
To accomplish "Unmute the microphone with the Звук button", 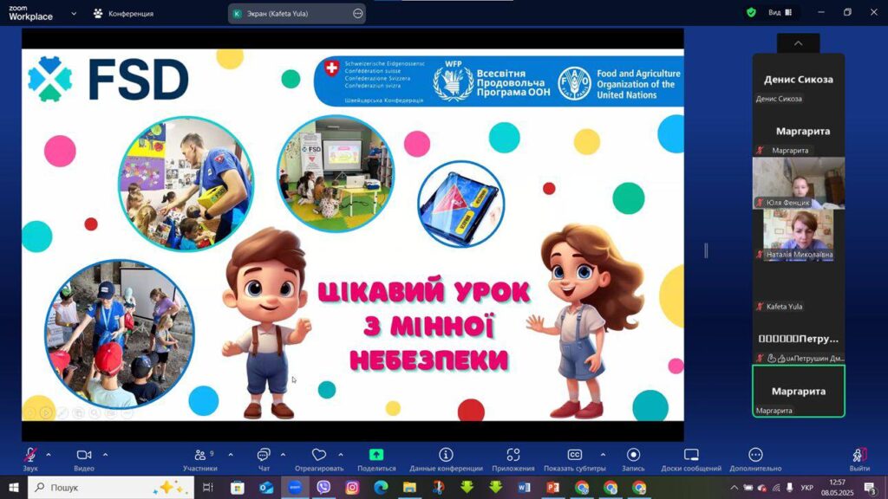I will coord(30,459).
